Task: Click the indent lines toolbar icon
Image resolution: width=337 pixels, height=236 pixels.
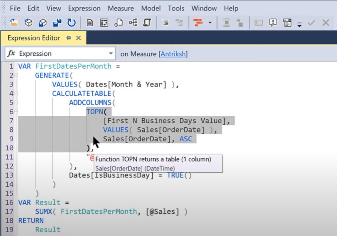Action: click(165, 22)
